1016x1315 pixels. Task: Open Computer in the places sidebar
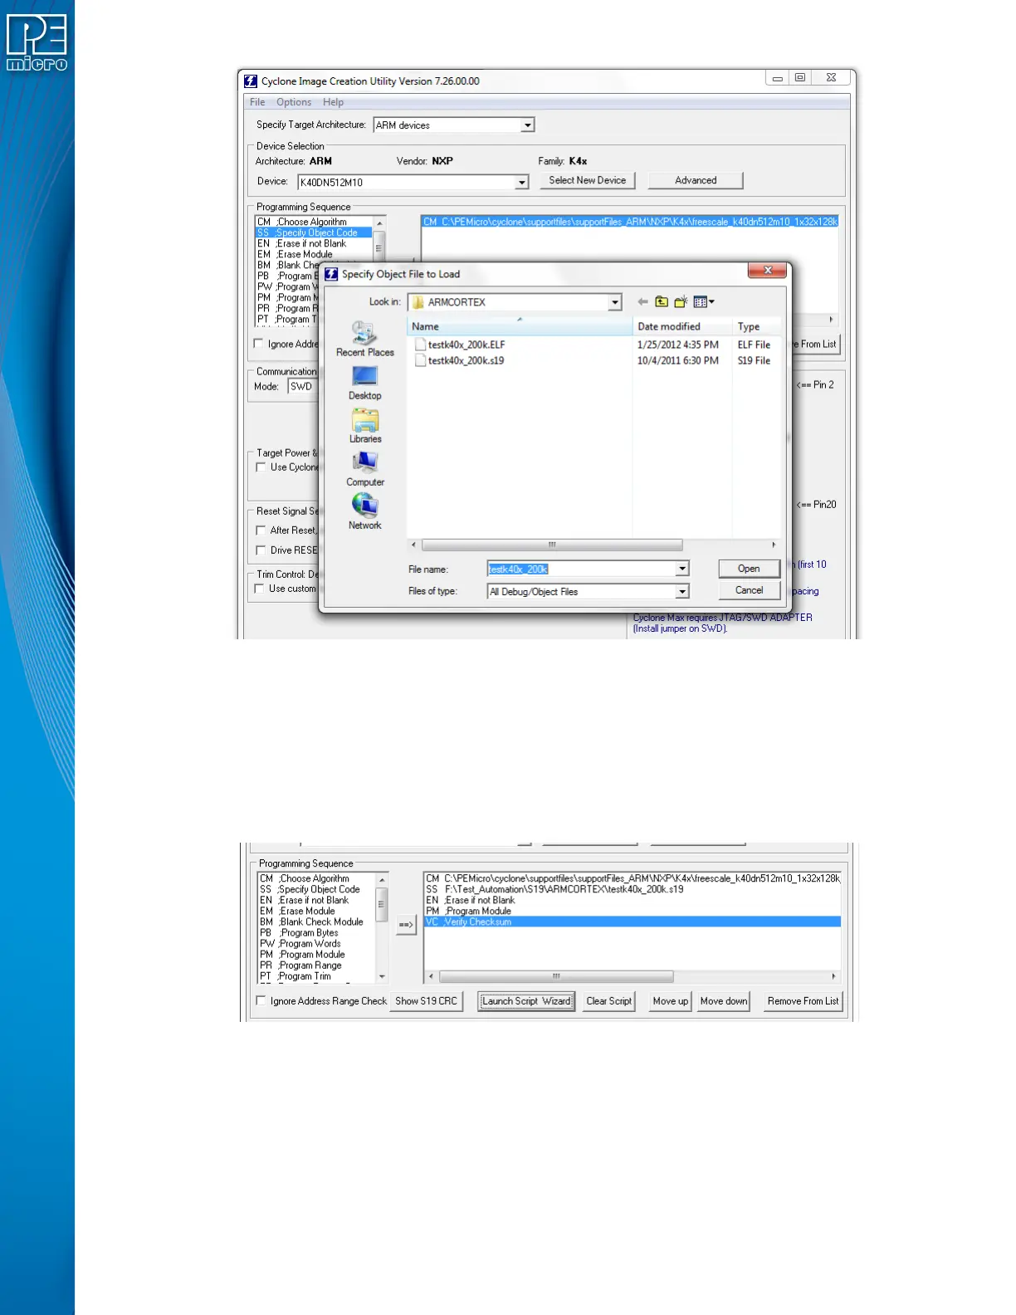tap(364, 470)
